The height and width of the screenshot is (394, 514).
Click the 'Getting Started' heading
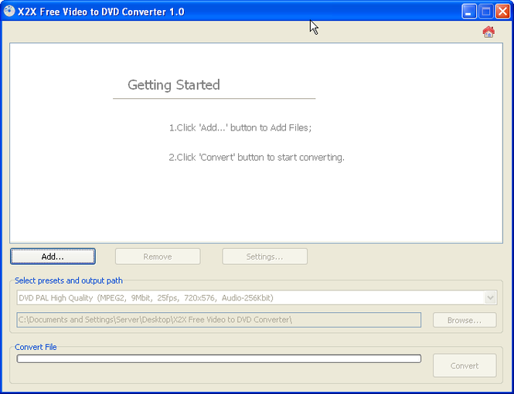174,85
